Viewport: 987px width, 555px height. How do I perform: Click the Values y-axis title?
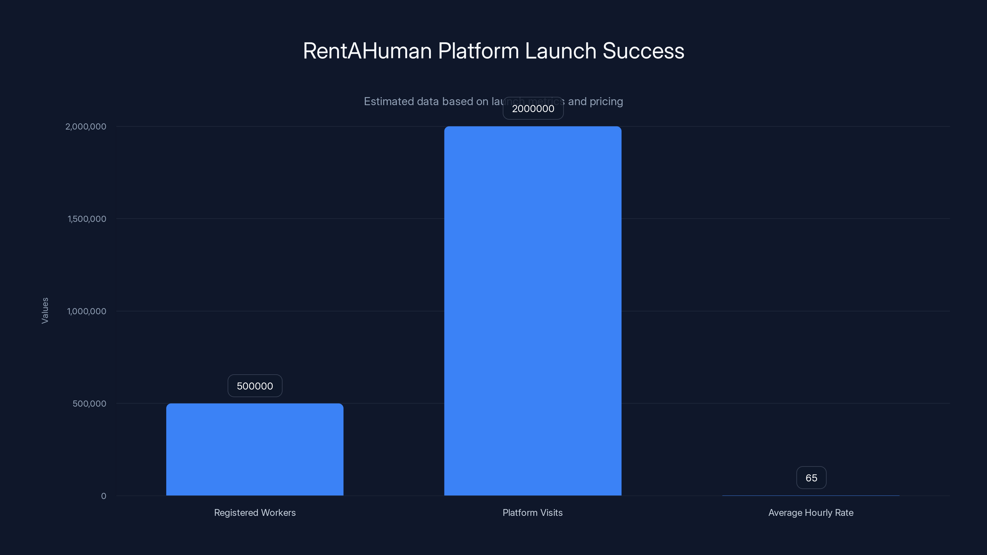(x=45, y=311)
